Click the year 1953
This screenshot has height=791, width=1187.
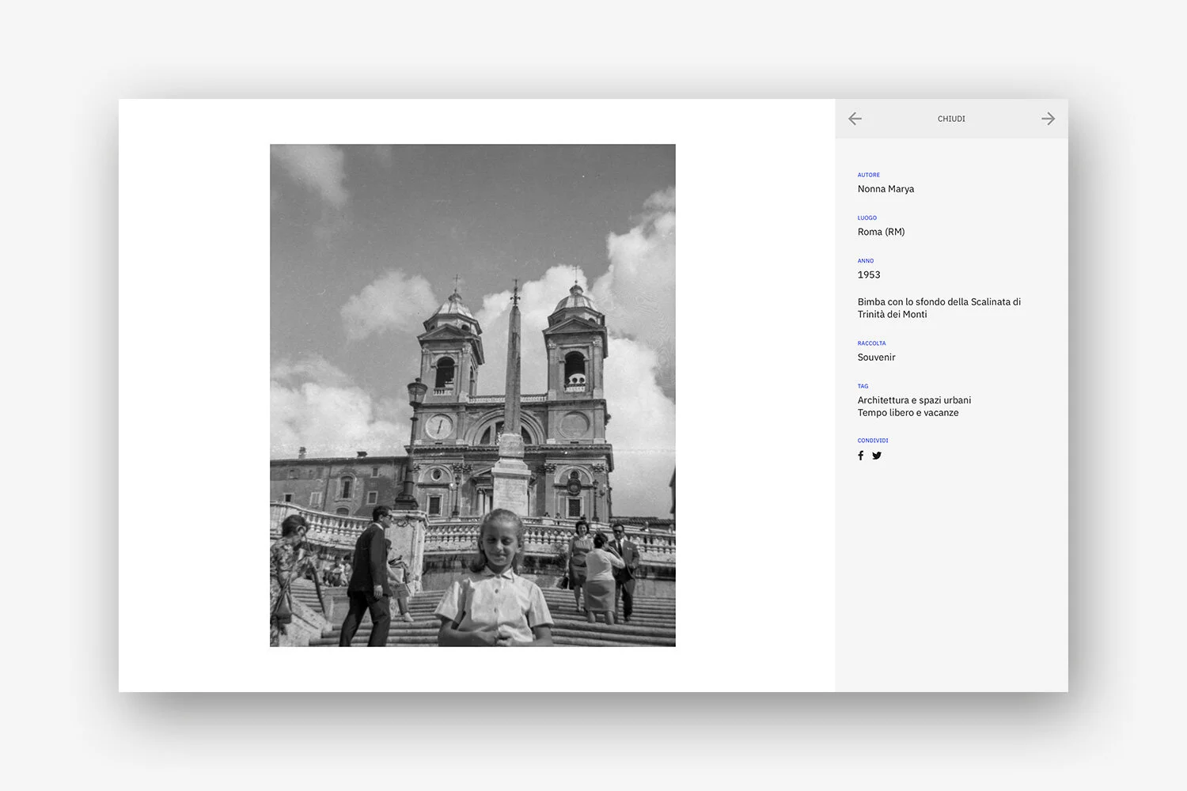tap(869, 274)
